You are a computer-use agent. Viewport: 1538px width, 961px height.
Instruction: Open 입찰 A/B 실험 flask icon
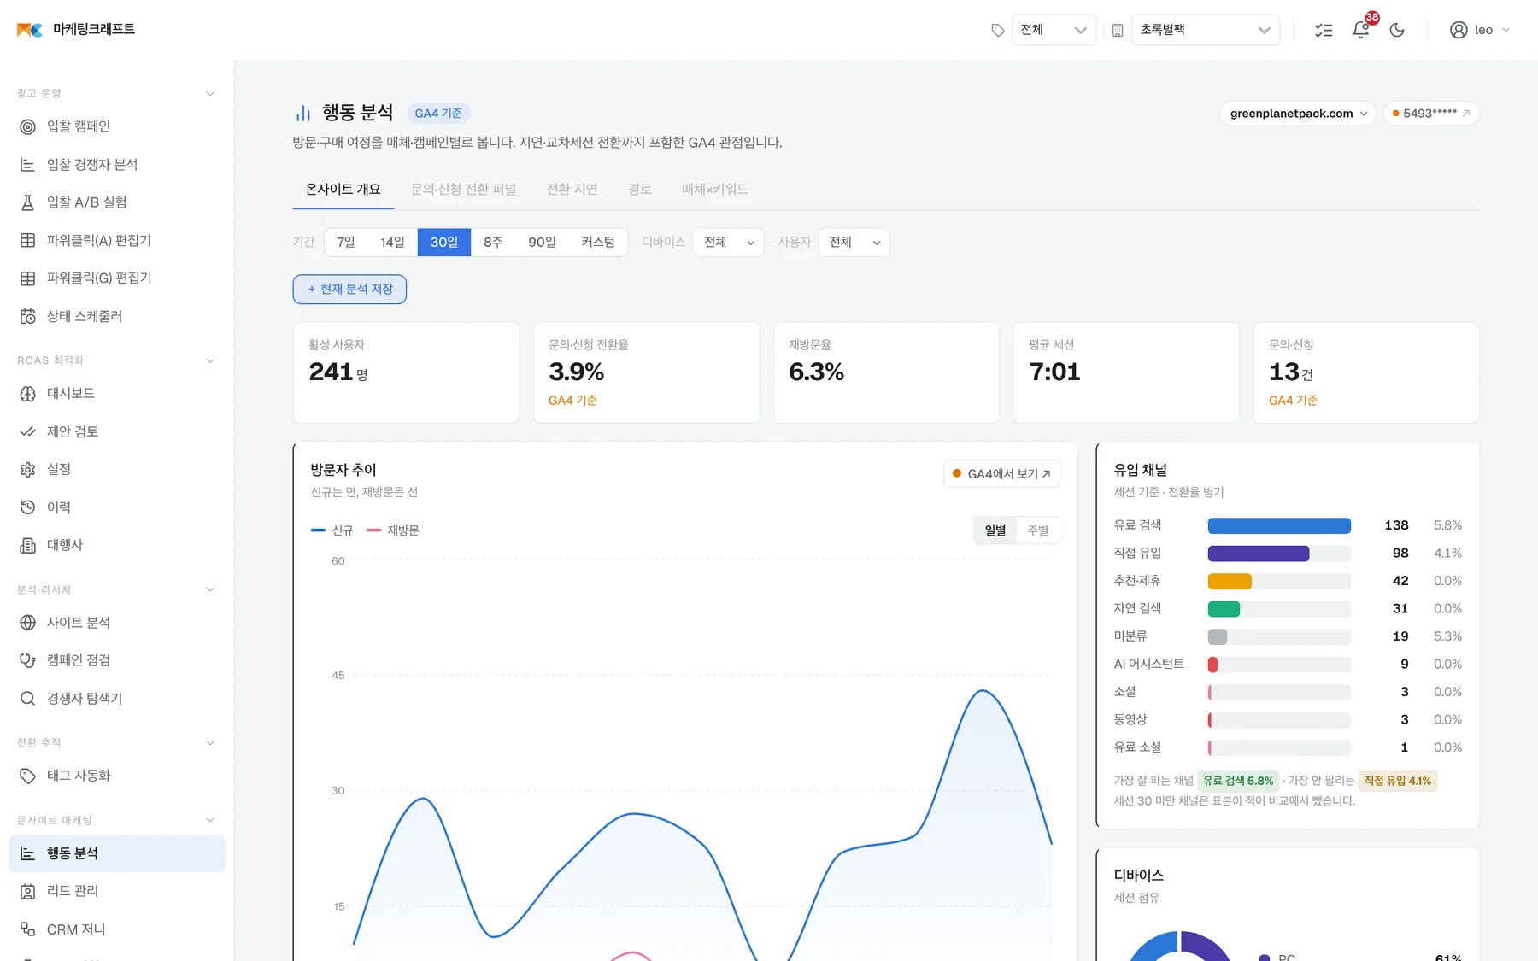(x=27, y=202)
